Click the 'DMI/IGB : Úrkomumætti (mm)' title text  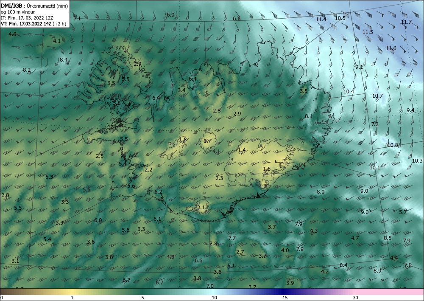(x=34, y=6)
